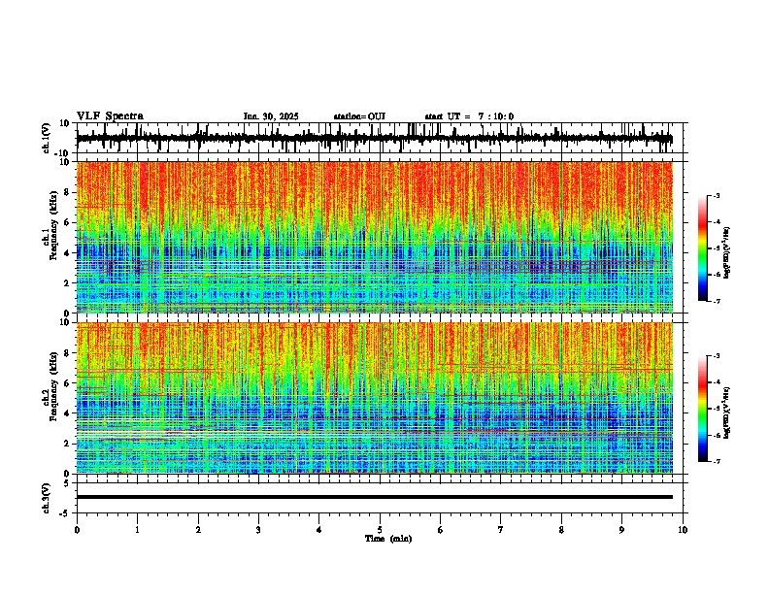Viewport: 769px width, 594px height.
Task: Click the "ch.3(V)" axis label
Action: click(x=47, y=498)
